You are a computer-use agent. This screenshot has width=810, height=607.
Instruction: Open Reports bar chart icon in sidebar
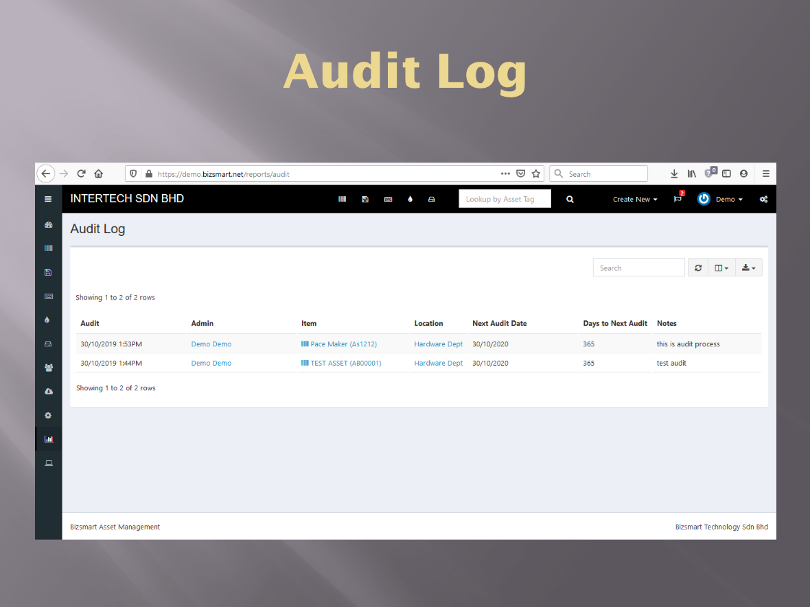coord(48,439)
